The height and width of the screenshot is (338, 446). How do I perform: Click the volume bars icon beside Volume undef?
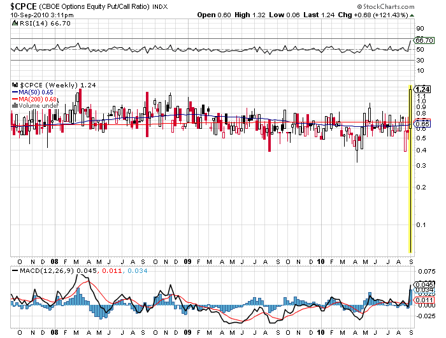point(15,106)
